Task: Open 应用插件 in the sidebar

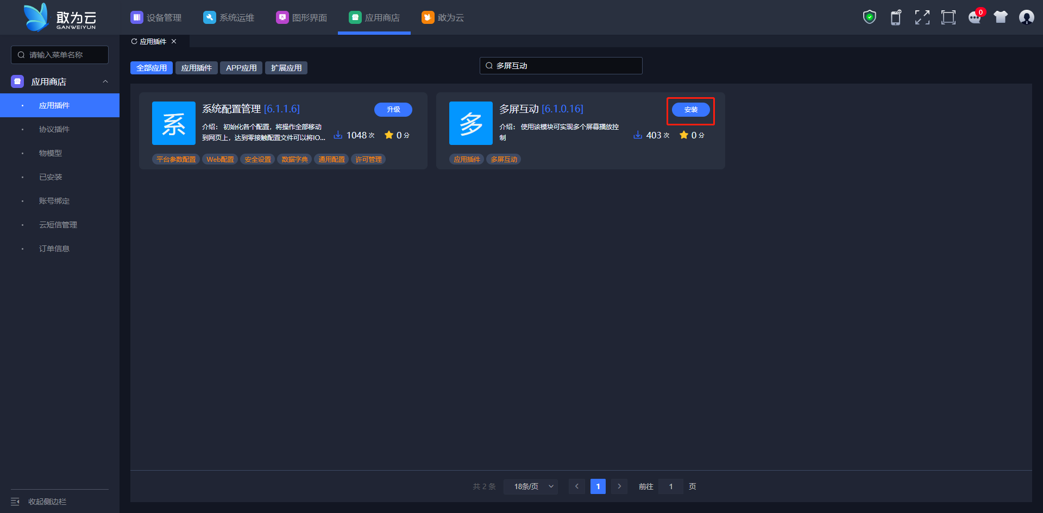Action: tap(60, 105)
